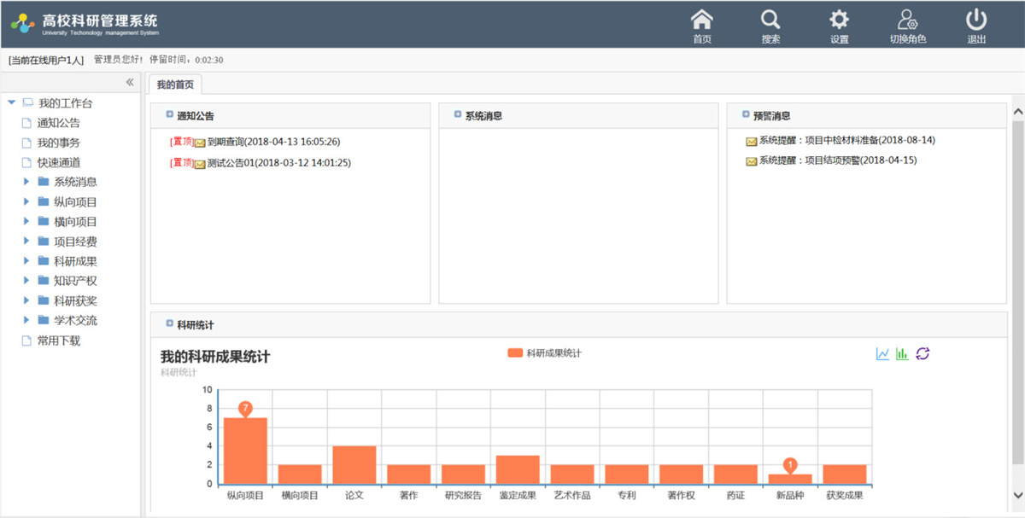The width and height of the screenshot is (1025, 518).
Task: Expand the 科研成果 folder node
Action: 26,261
